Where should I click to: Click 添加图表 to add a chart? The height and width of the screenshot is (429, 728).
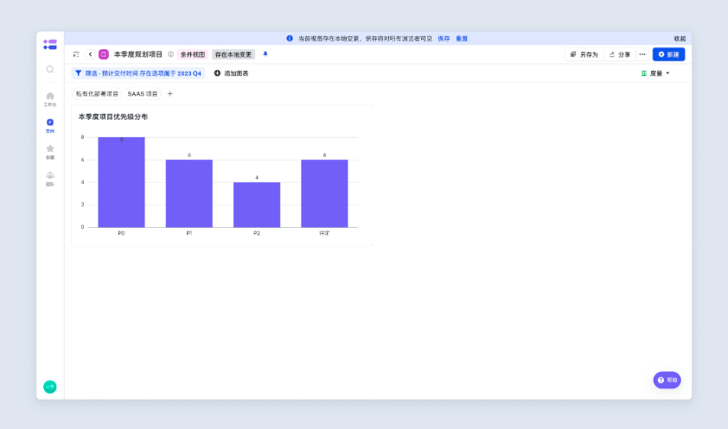[231, 73]
